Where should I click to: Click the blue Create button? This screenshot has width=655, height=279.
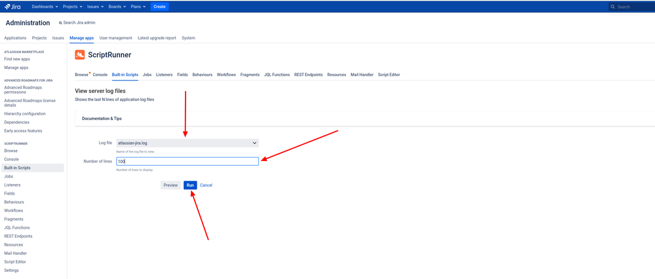pos(159,7)
